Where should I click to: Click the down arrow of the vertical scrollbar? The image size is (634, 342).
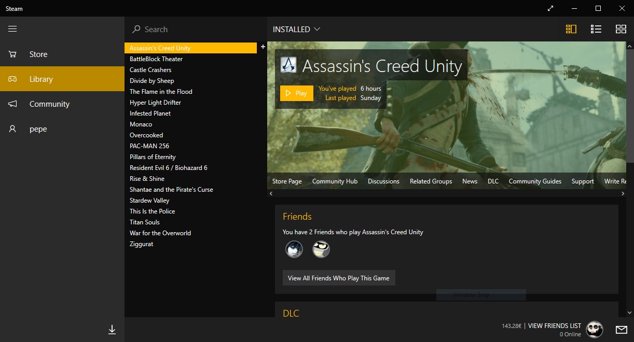click(x=630, y=313)
